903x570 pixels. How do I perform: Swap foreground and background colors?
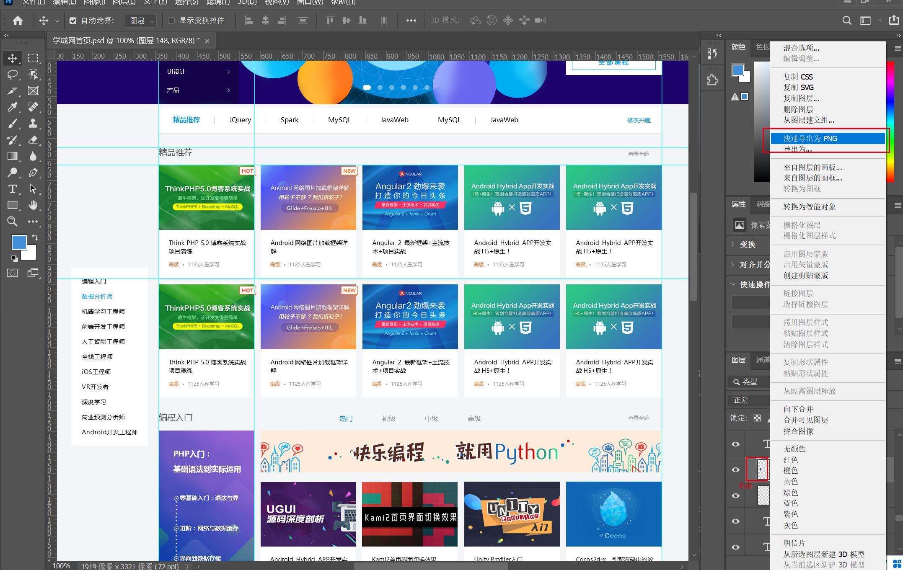click(35, 237)
